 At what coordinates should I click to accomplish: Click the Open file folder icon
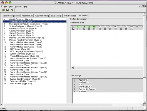3,10
